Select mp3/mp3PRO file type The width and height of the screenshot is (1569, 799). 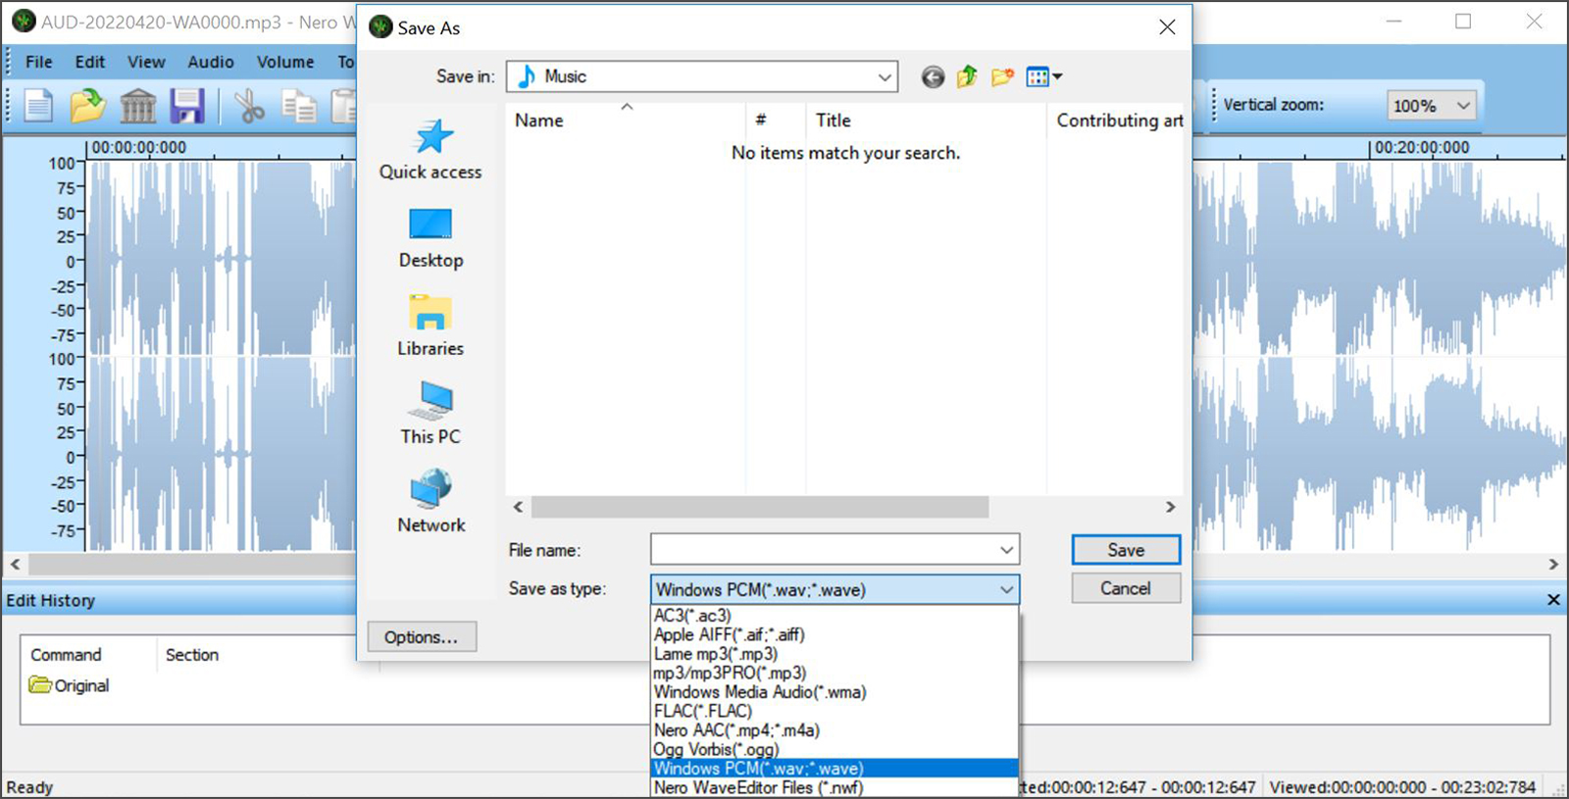(835, 673)
